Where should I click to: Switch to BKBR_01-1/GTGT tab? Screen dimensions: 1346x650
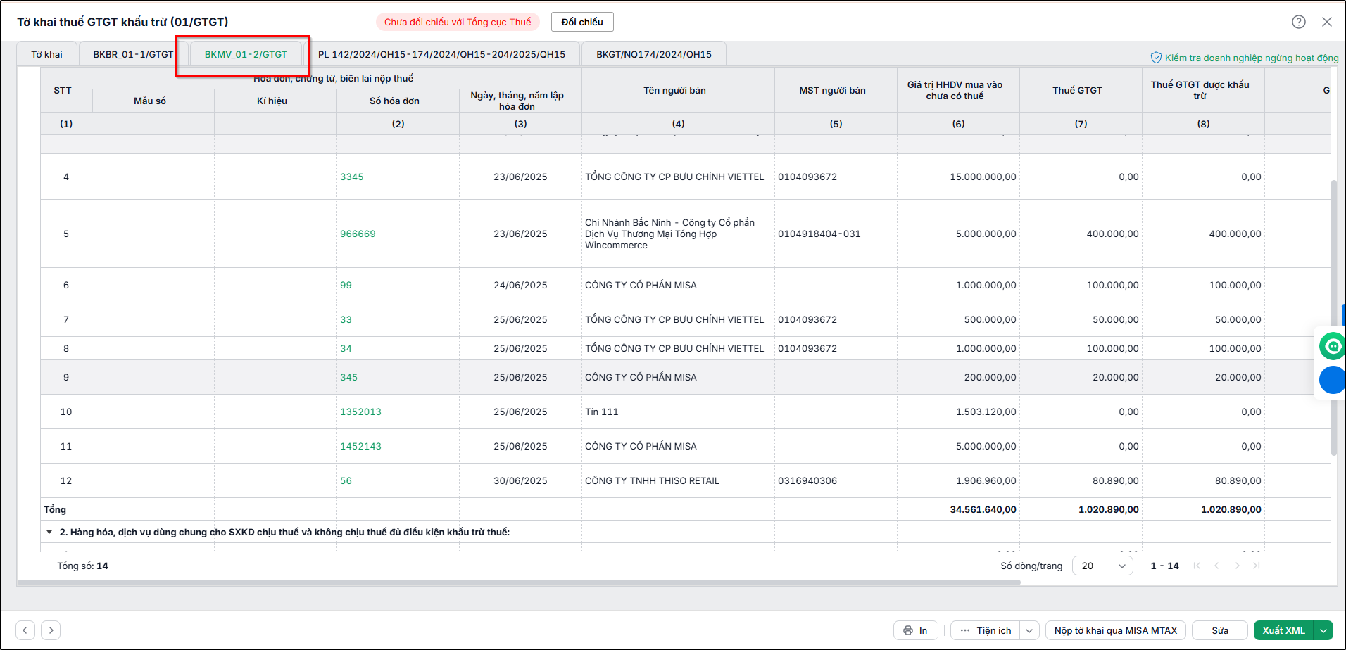133,54
